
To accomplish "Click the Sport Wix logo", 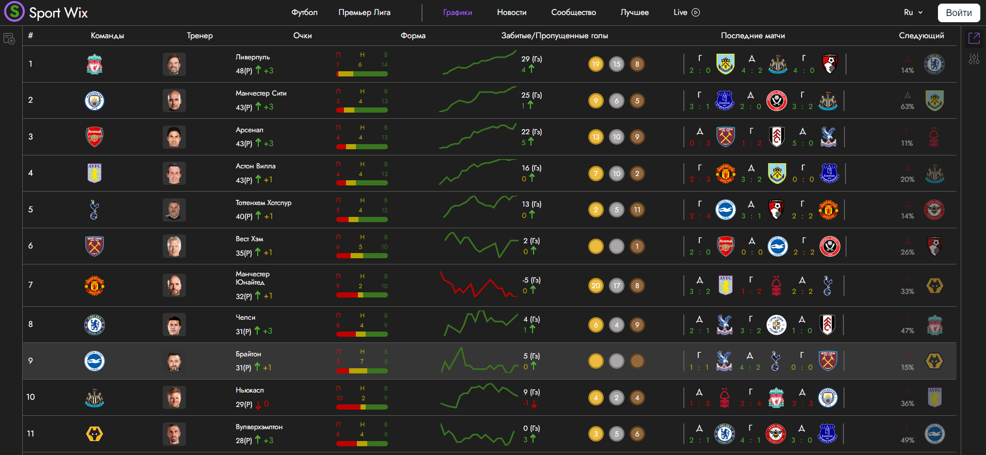I will coord(46,12).
